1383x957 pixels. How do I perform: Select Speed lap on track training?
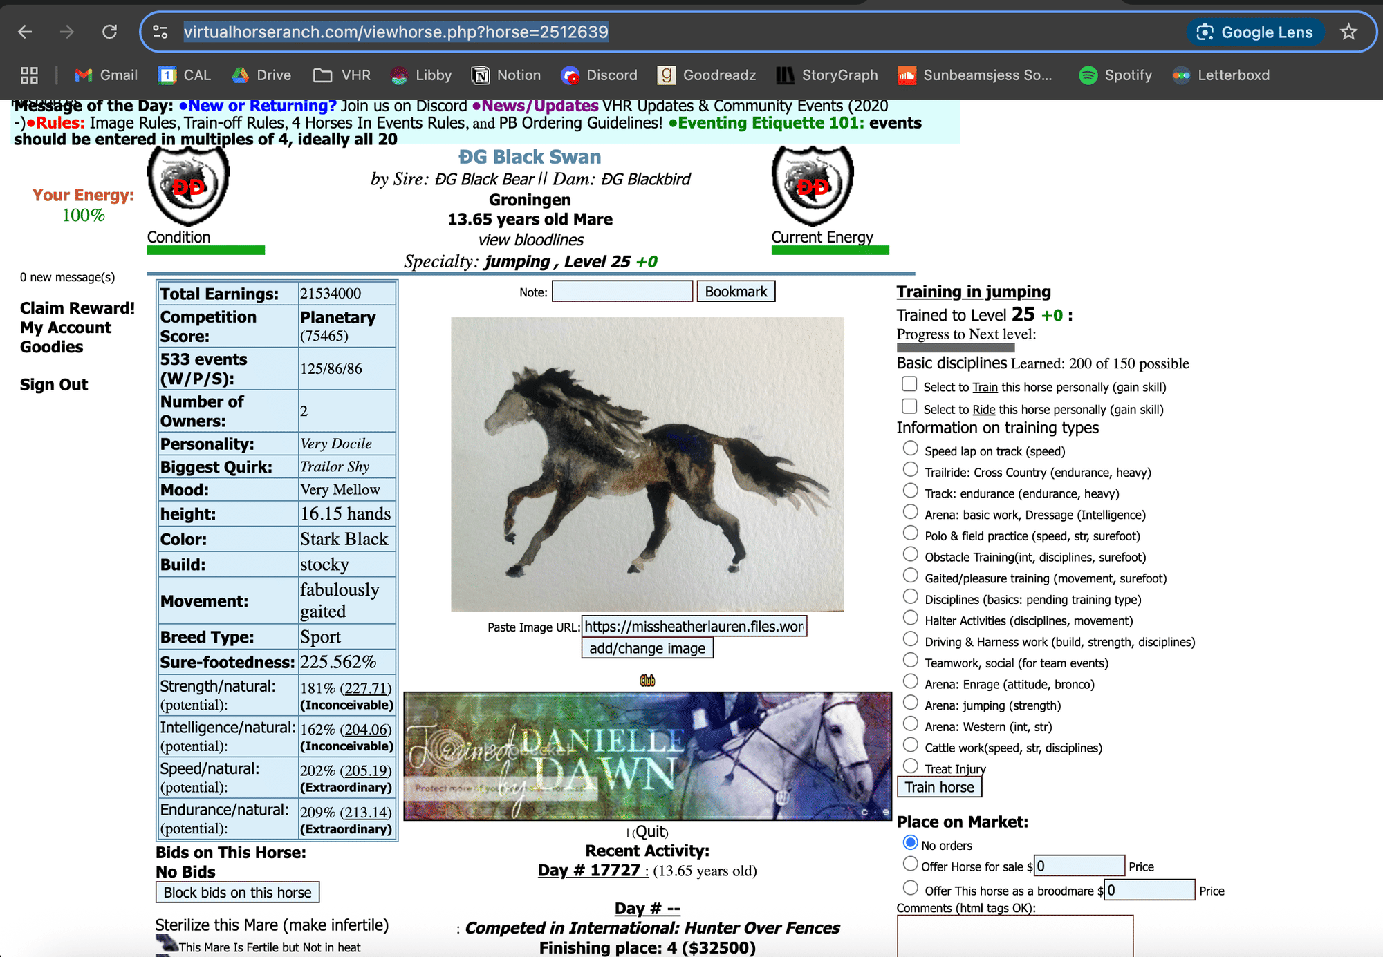(x=911, y=448)
